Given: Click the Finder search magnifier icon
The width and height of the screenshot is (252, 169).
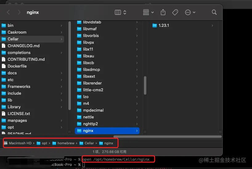Looking at the screenshot, I should pyautogui.click(x=214, y=12).
